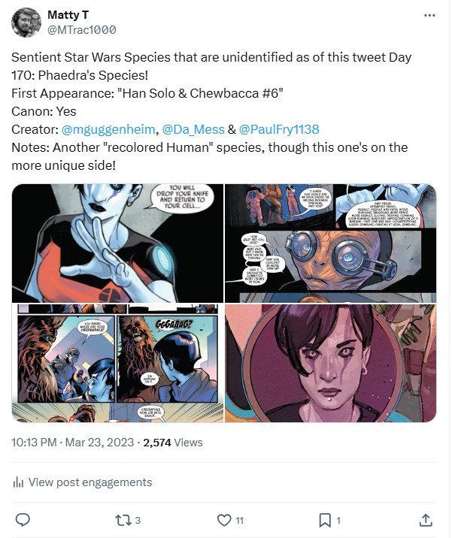Open the top-left comic panel image
452x538 pixels.
117,243
